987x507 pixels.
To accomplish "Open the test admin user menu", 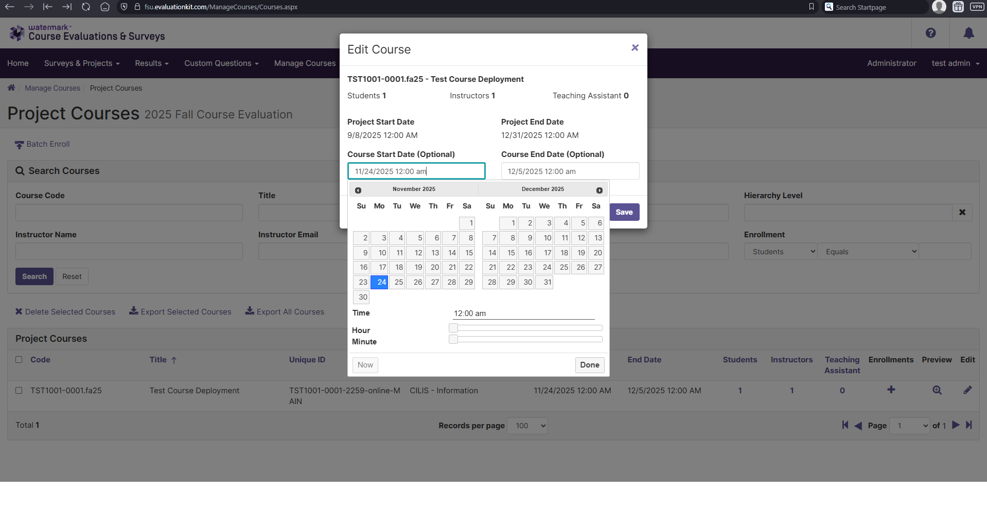I will tap(956, 63).
